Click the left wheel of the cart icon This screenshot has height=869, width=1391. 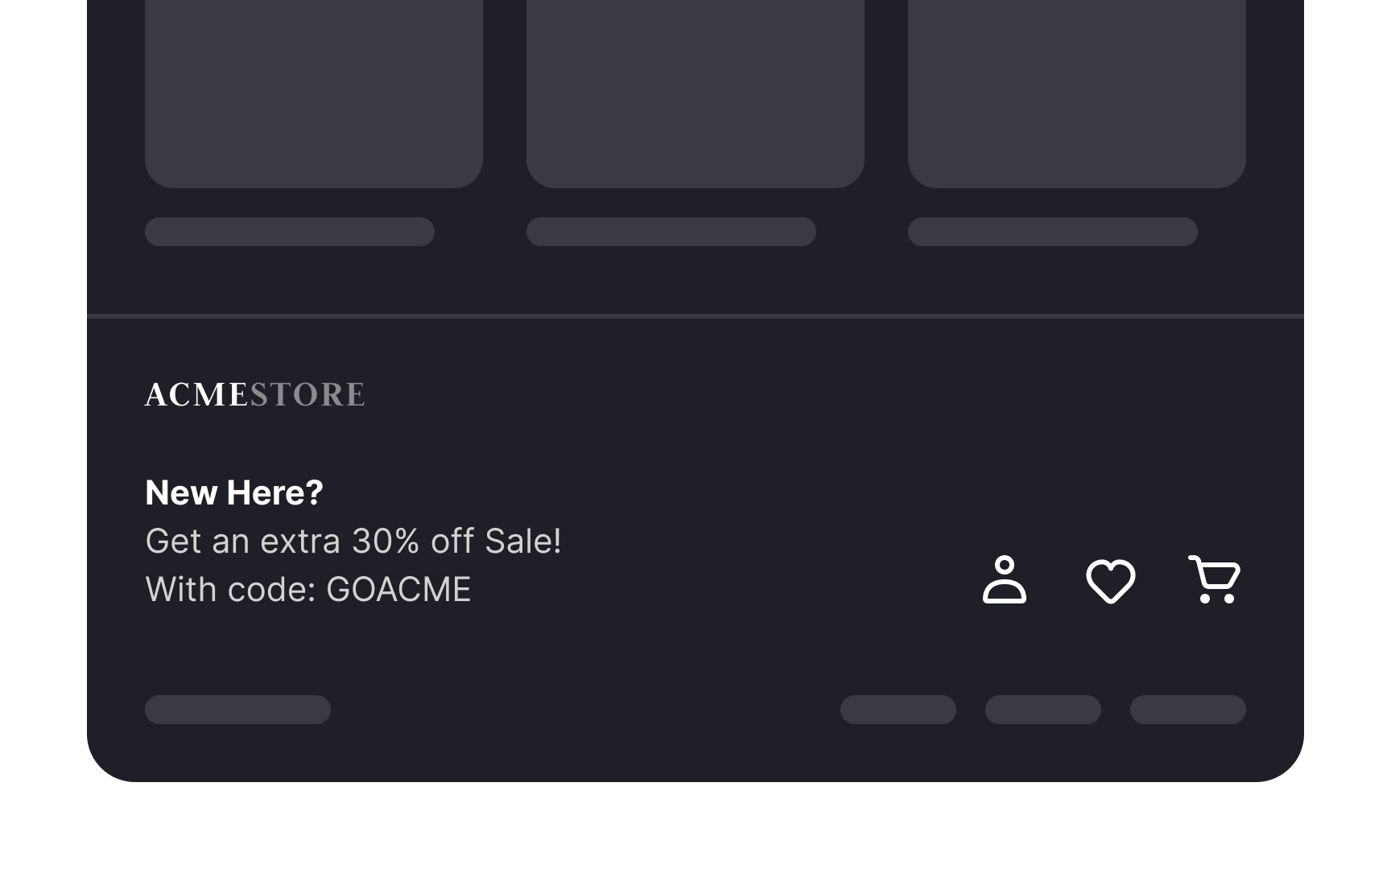(x=1205, y=599)
